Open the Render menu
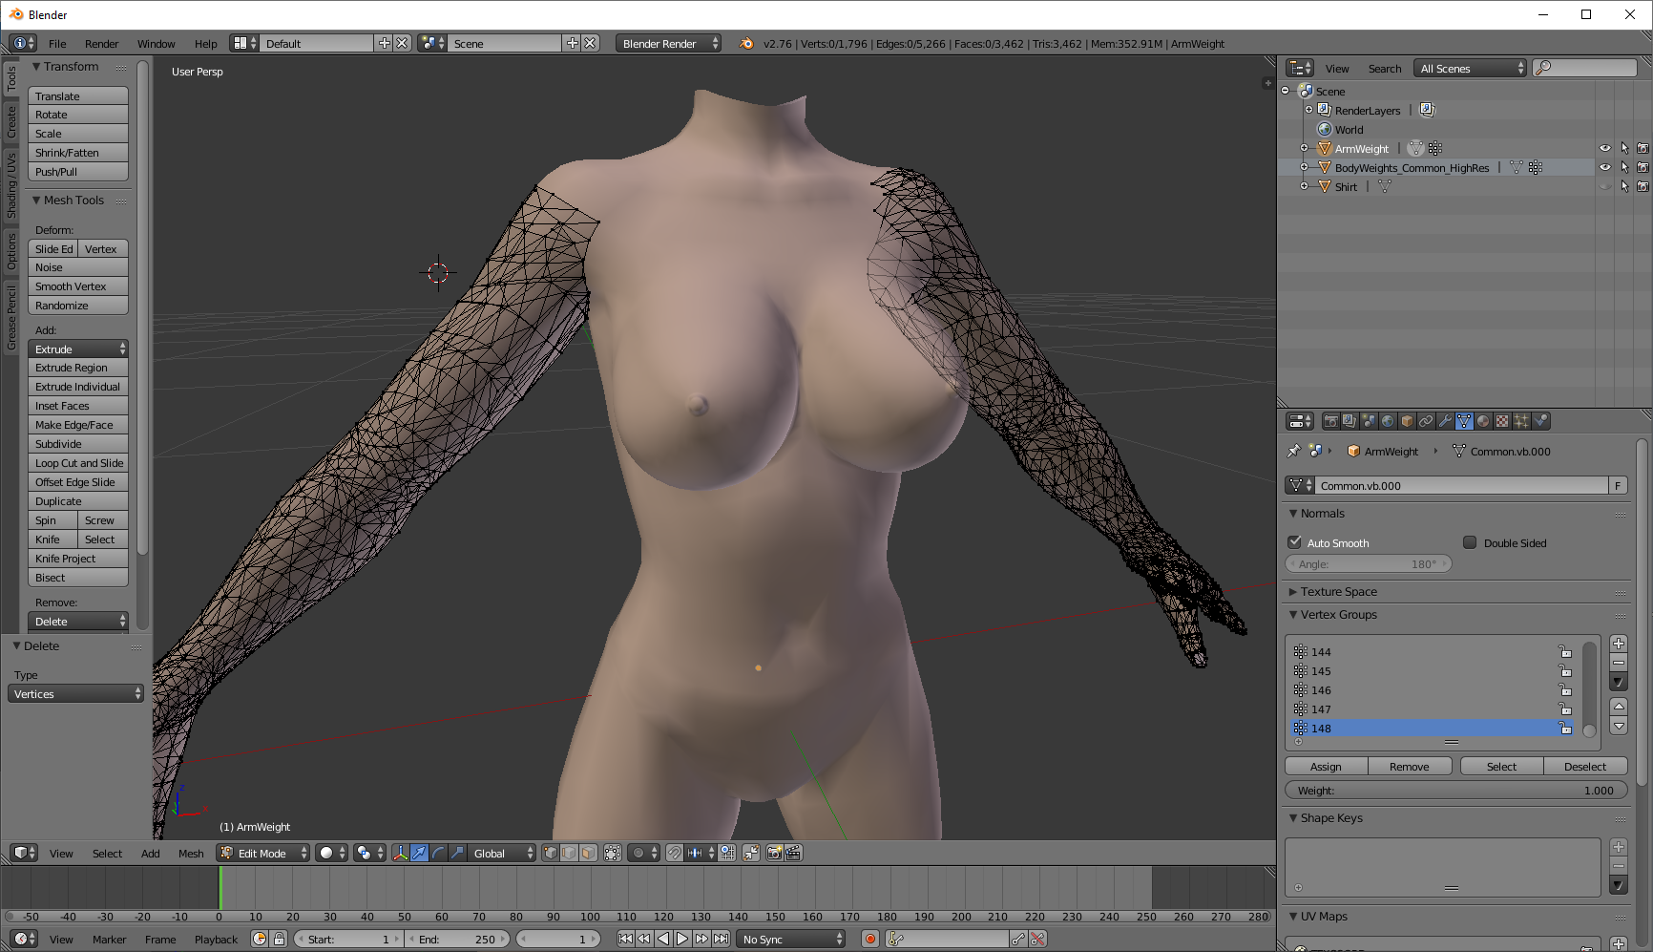Viewport: 1653px width, 952px height. pyautogui.click(x=101, y=44)
